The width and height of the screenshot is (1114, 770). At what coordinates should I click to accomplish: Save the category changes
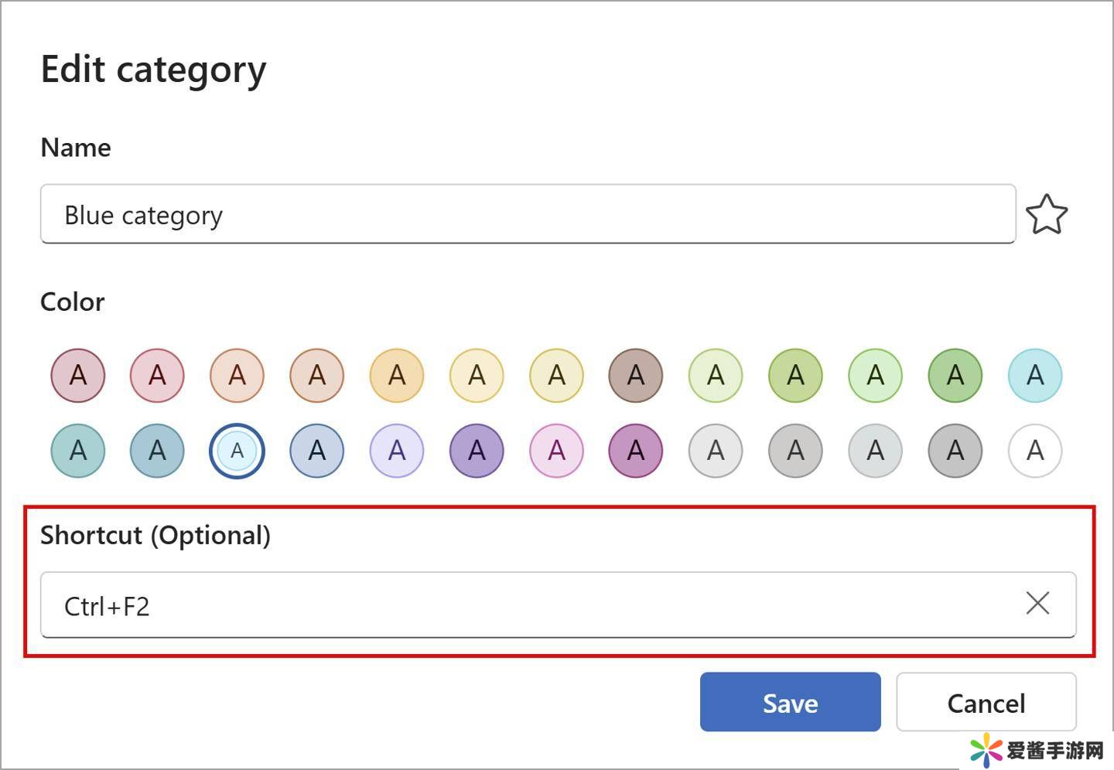(x=790, y=702)
